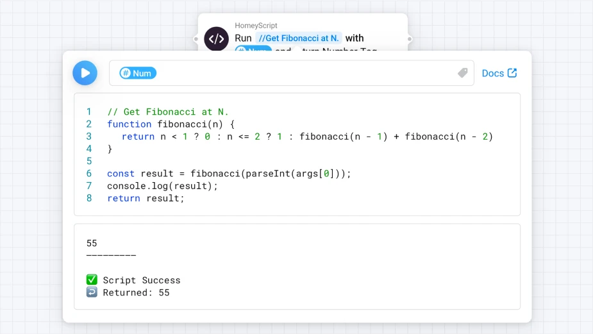Click the flow card's left connector dot
Screen dimensions: 593x334
point(196,38)
